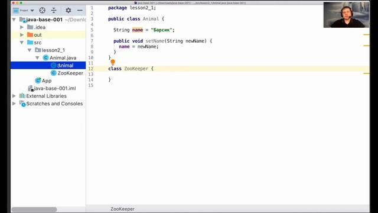Screen dimensions: 378x213
Task: Select the Animal class node
Action: [x=66, y=66]
